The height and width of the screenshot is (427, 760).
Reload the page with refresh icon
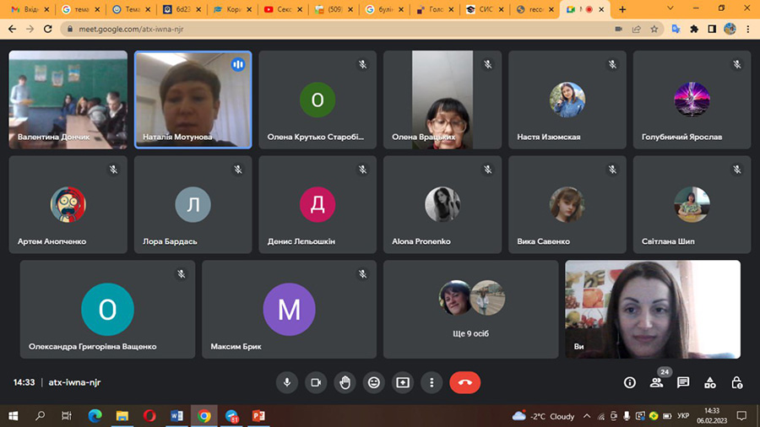coord(47,29)
